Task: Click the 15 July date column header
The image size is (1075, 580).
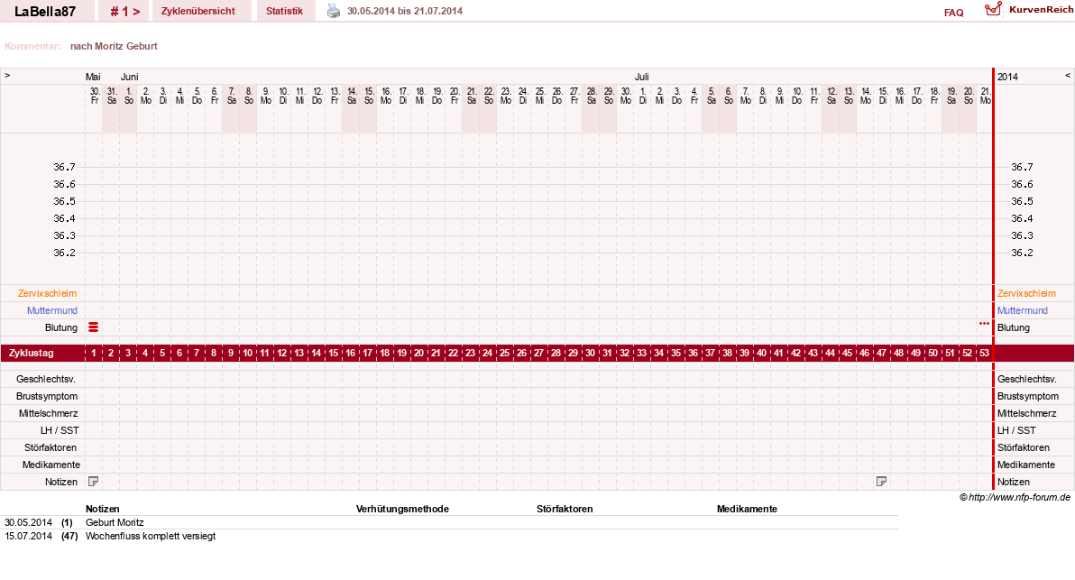Action: tap(883, 96)
